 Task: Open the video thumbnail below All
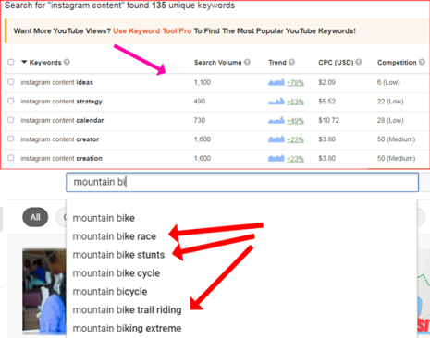coord(44,291)
